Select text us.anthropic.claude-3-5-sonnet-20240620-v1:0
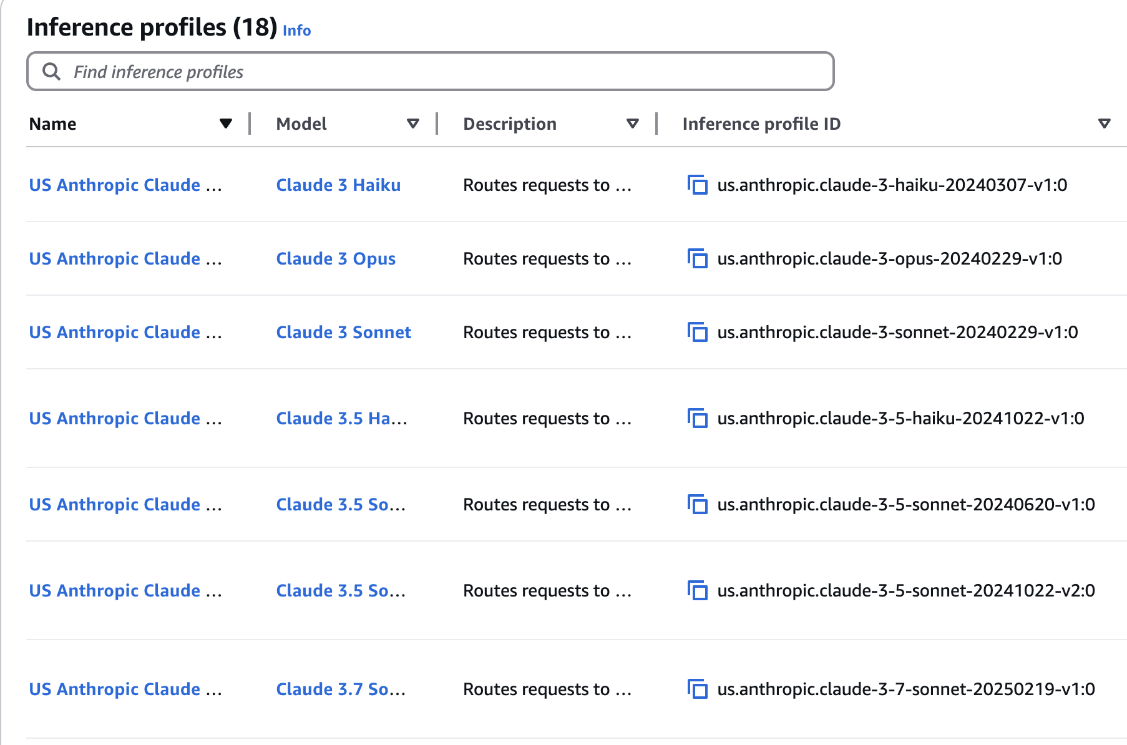Image resolution: width=1127 pixels, height=745 pixels. coord(906,504)
